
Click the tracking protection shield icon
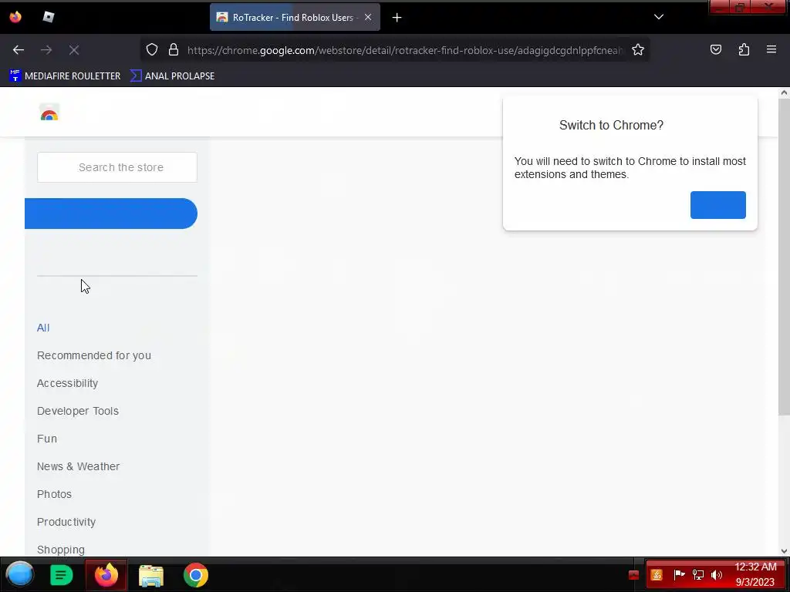[152, 50]
